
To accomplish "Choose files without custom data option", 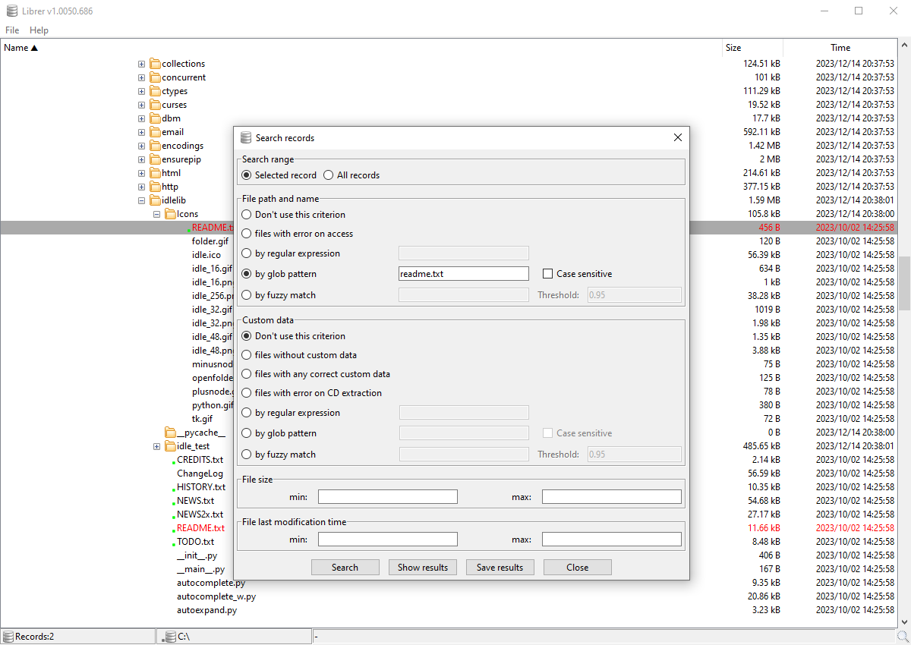I will pos(247,355).
